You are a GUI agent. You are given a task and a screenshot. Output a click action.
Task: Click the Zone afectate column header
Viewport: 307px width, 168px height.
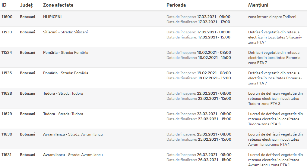(x=58, y=5)
